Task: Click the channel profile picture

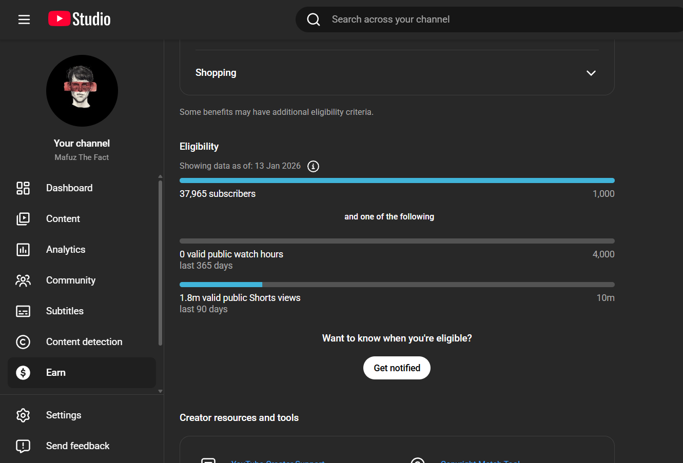Action: click(82, 91)
